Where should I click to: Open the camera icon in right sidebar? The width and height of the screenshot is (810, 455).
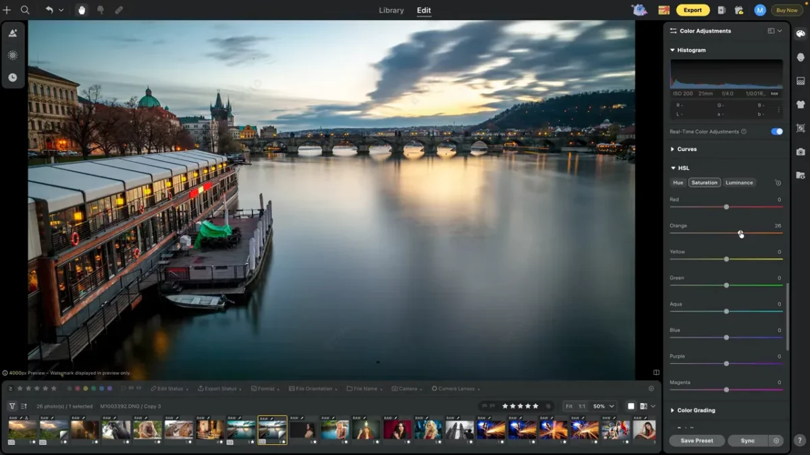tap(801, 152)
